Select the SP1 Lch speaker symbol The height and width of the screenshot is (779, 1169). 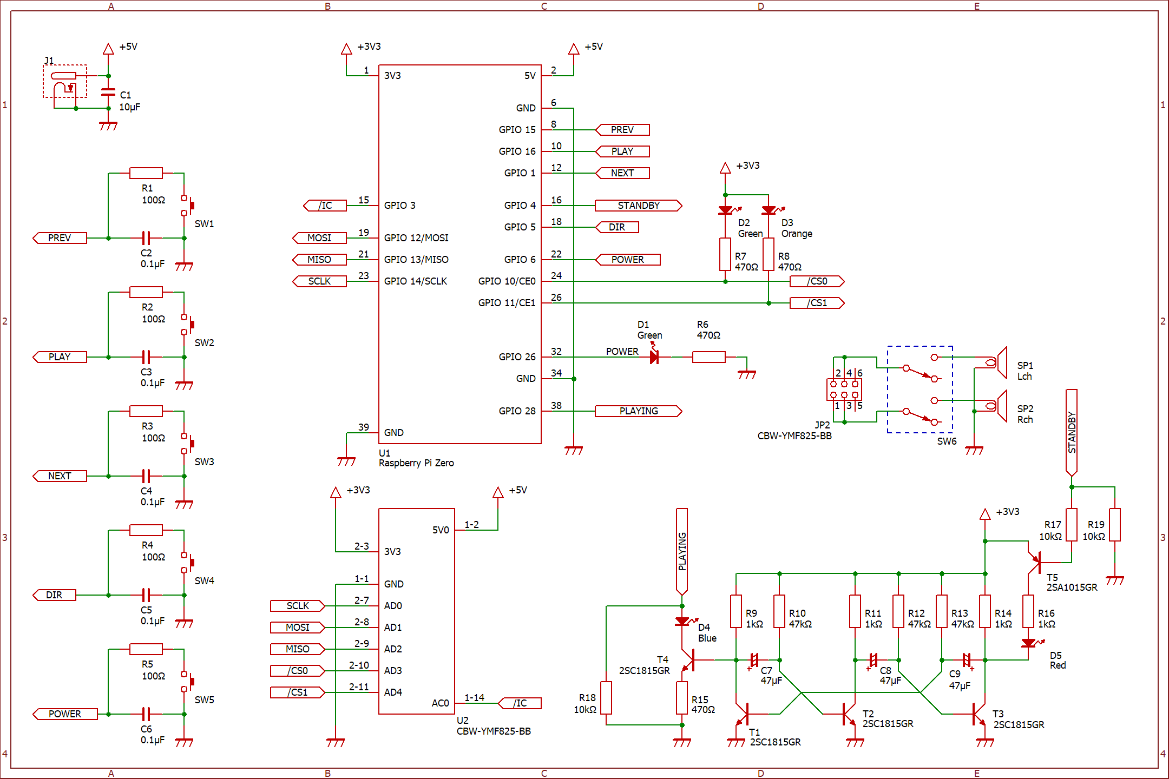(x=996, y=362)
